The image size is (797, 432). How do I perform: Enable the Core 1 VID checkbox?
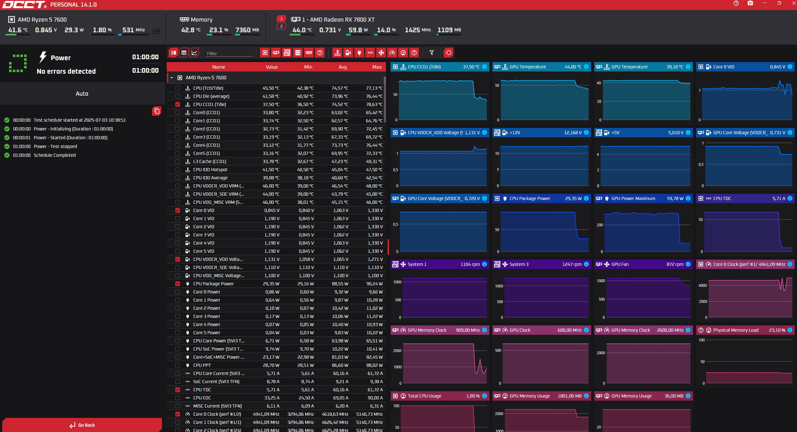pyautogui.click(x=178, y=219)
